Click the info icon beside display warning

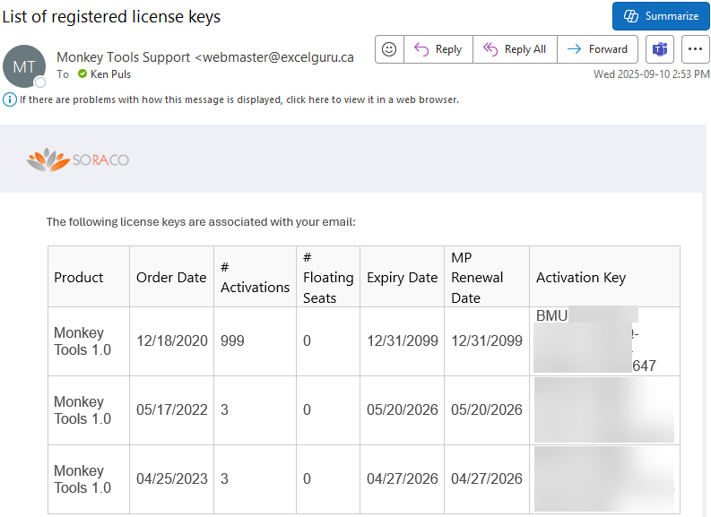tap(10, 99)
